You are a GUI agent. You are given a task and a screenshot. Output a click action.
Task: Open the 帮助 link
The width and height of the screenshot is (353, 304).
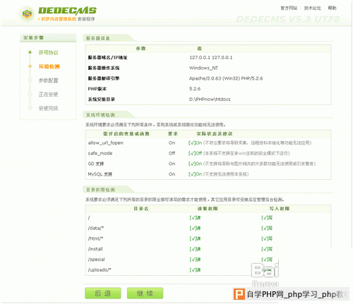[x=332, y=8]
